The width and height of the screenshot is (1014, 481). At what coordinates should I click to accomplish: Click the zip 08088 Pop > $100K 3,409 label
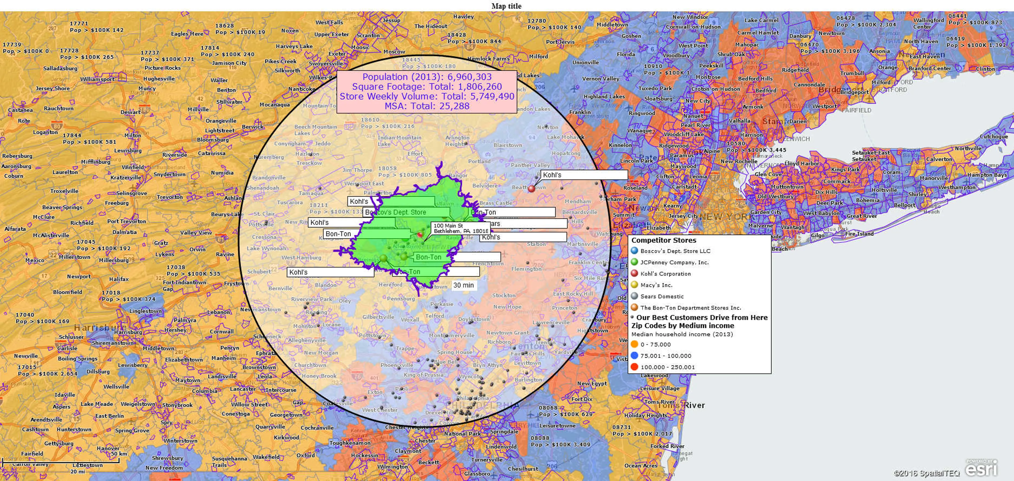click(561, 441)
